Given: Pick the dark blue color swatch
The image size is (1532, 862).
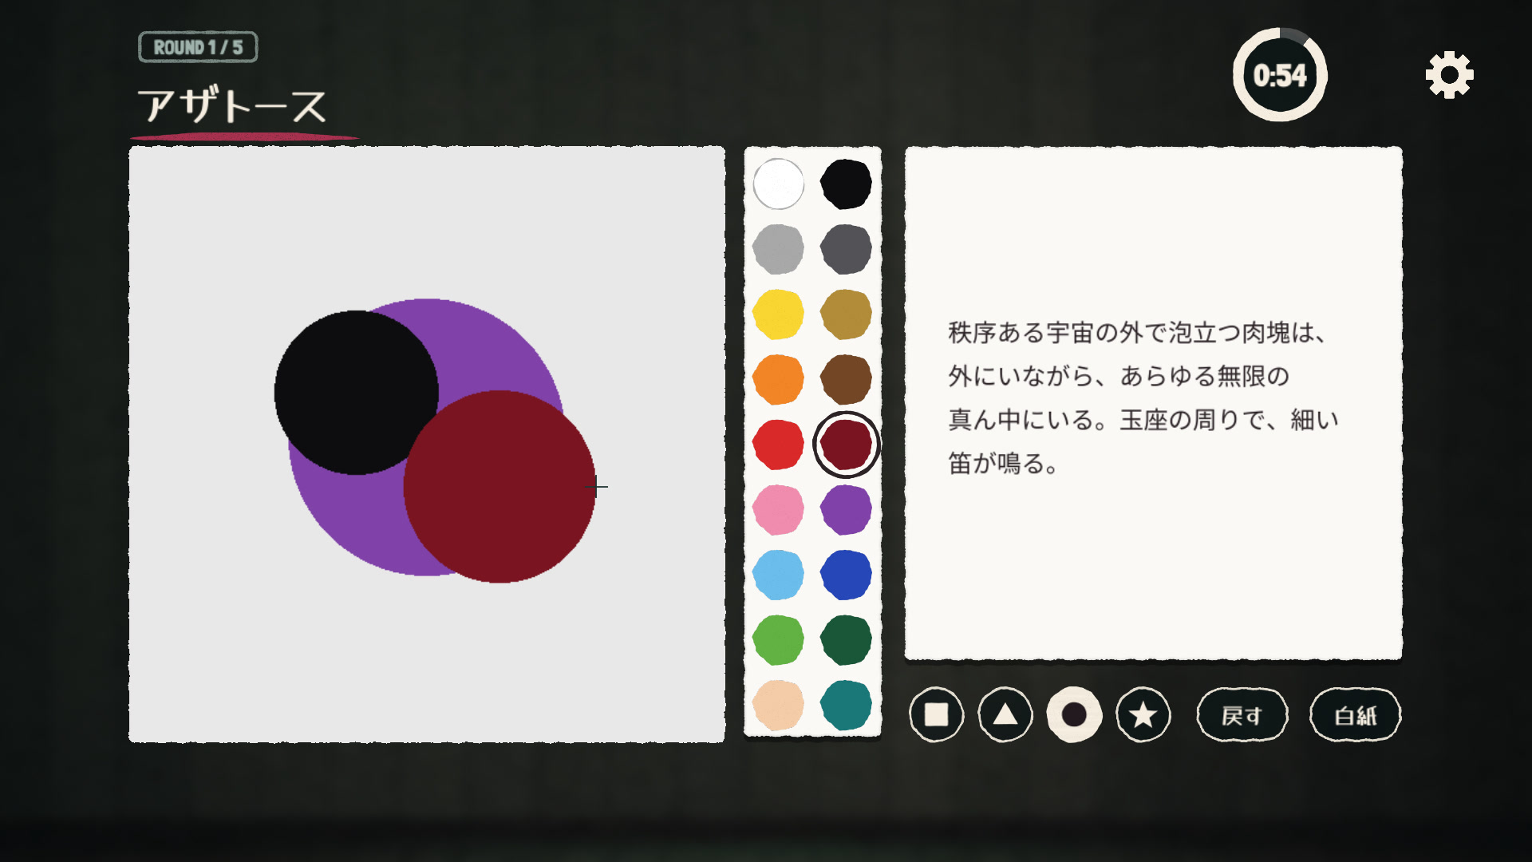Looking at the screenshot, I should coord(846,575).
